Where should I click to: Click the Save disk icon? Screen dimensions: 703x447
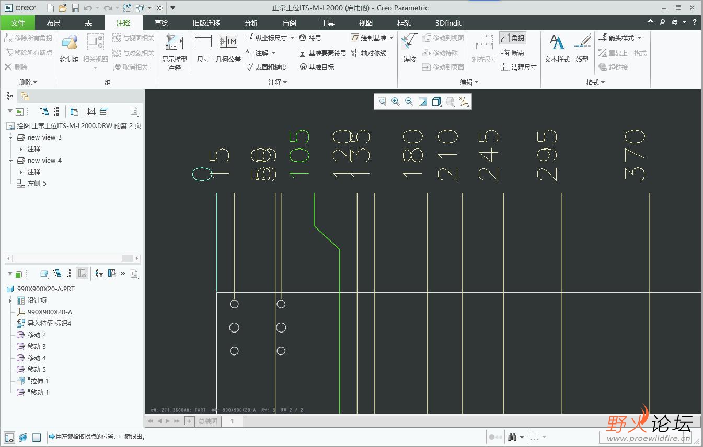(75, 8)
